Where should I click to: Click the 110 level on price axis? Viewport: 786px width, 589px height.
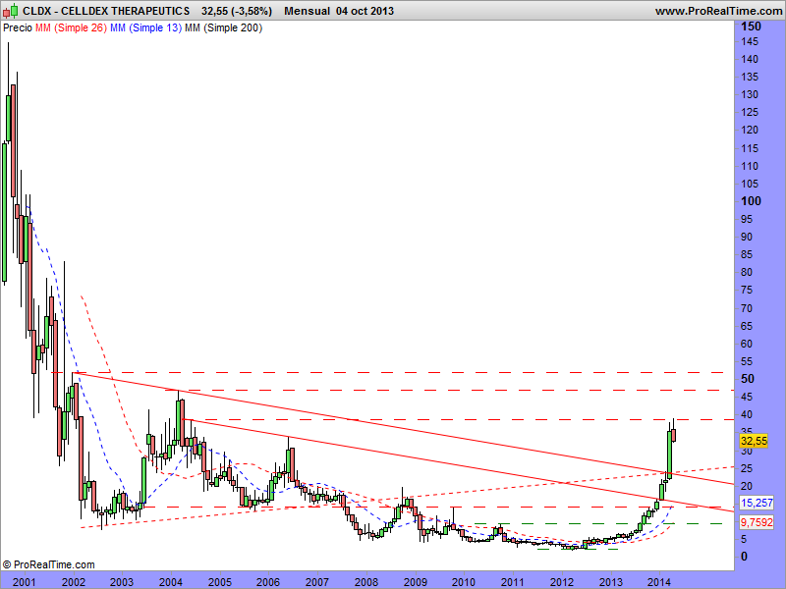[750, 166]
